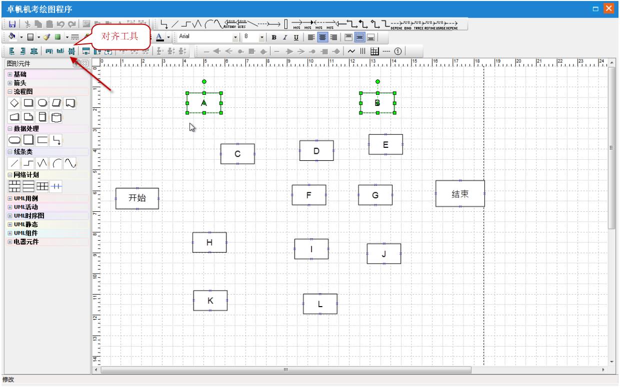Set text alignment to right
620x388 pixels.
[333, 37]
